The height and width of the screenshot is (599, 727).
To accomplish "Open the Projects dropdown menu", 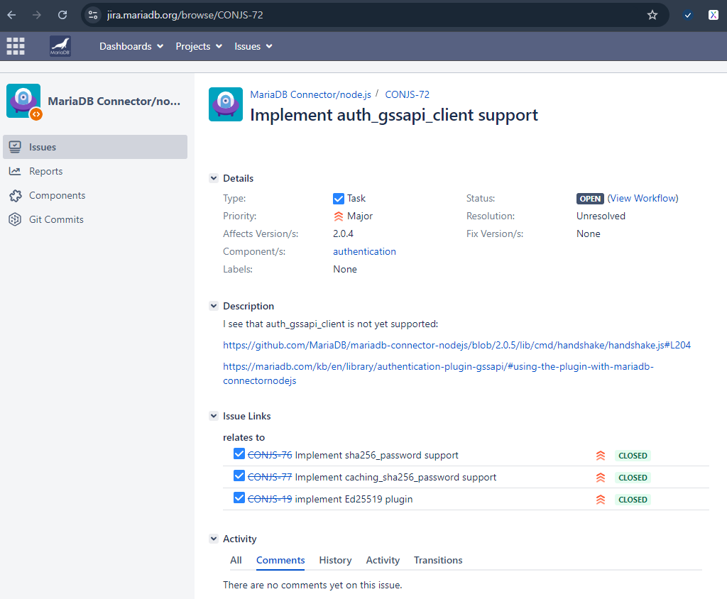I will 199,46.
